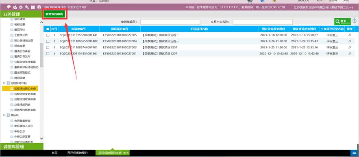Screen dimensions: 359x157
Task: Open 中标公示 in the sidebar tree
Action: click(20, 131)
